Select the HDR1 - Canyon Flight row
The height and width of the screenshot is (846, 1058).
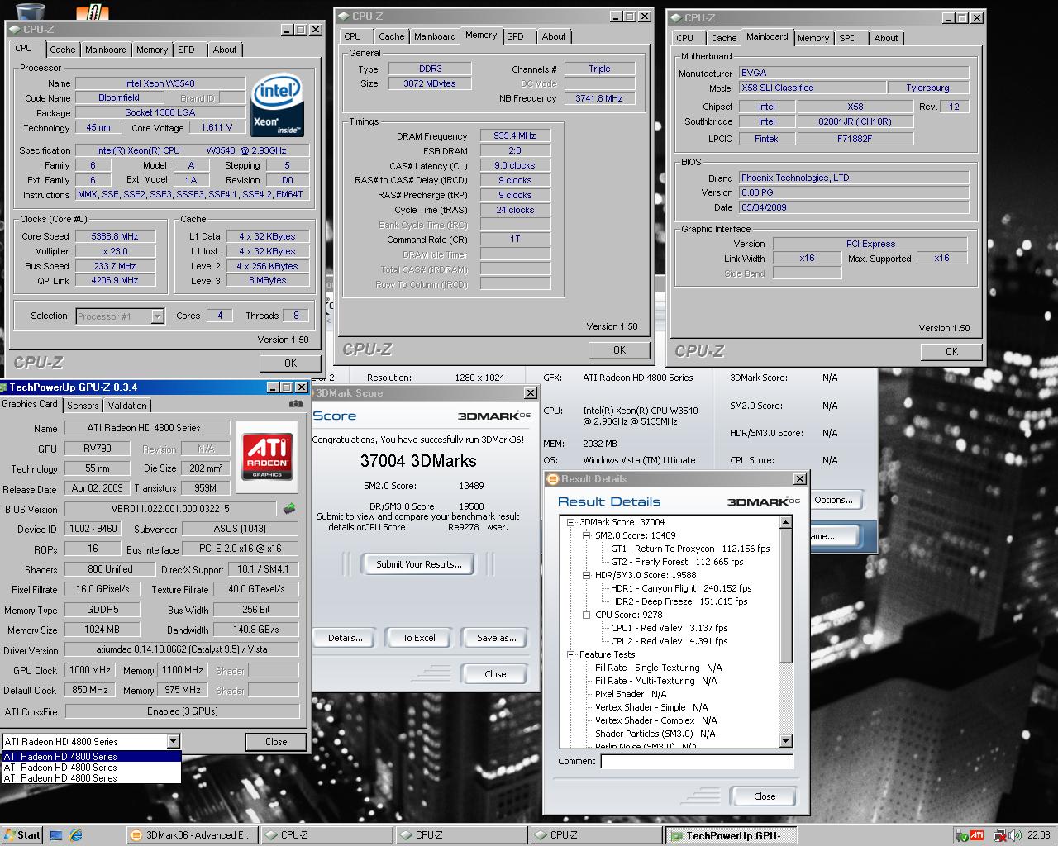point(681,588)
